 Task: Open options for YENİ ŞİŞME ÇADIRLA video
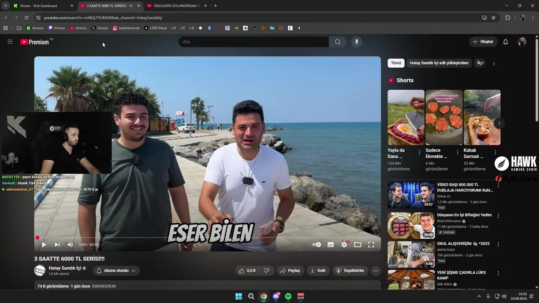[498, 273]
